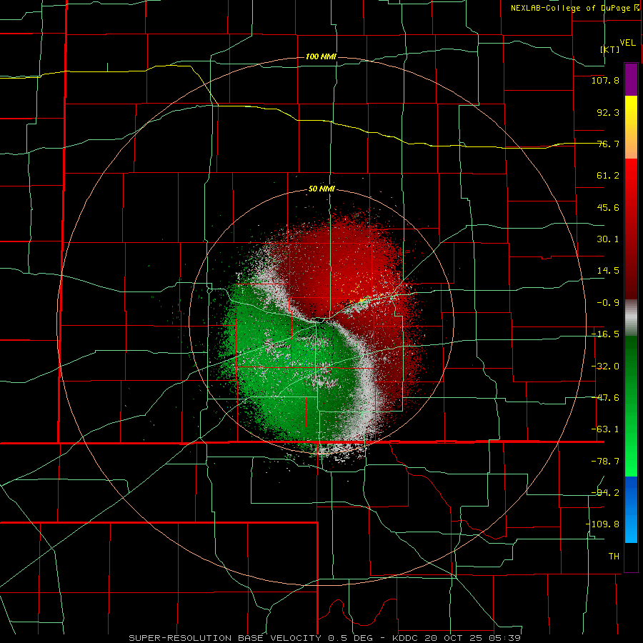The height and width of the screenshot is (643, 643).
Task: Click the 50 NMI range ring label
Action: click(x=321, y=189)
